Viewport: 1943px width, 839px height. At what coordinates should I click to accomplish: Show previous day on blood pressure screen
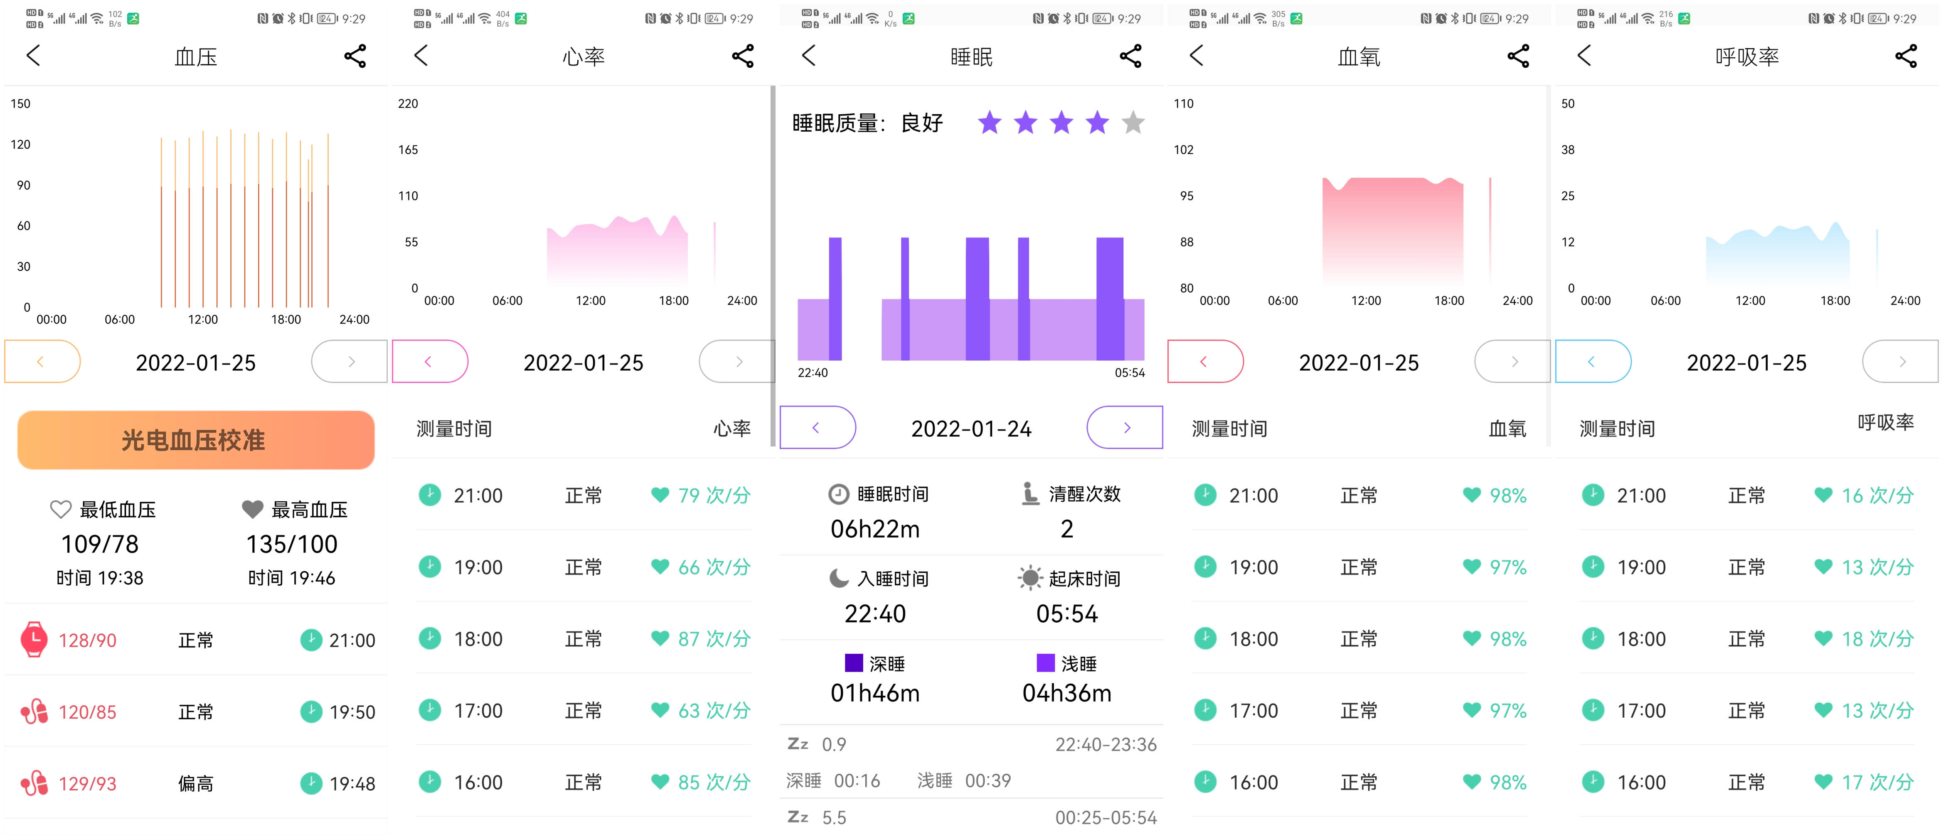(x=42, y=361)
